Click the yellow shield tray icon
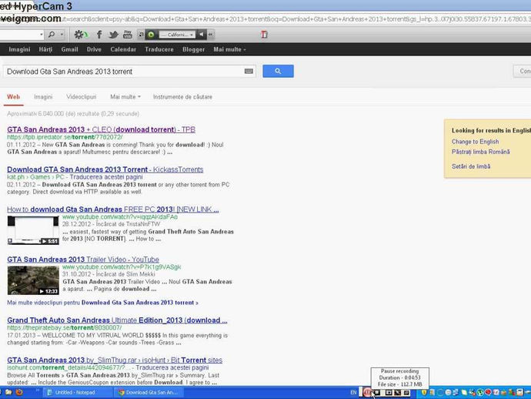The width and height of the screenshot is (531, 399). click(x=424, y=393)
